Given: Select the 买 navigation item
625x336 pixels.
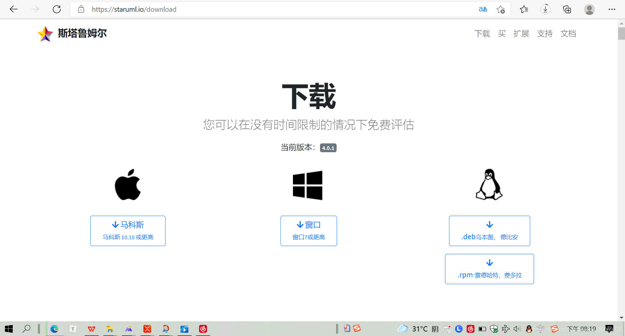Looking at the screenshot, I should point(502,34).
